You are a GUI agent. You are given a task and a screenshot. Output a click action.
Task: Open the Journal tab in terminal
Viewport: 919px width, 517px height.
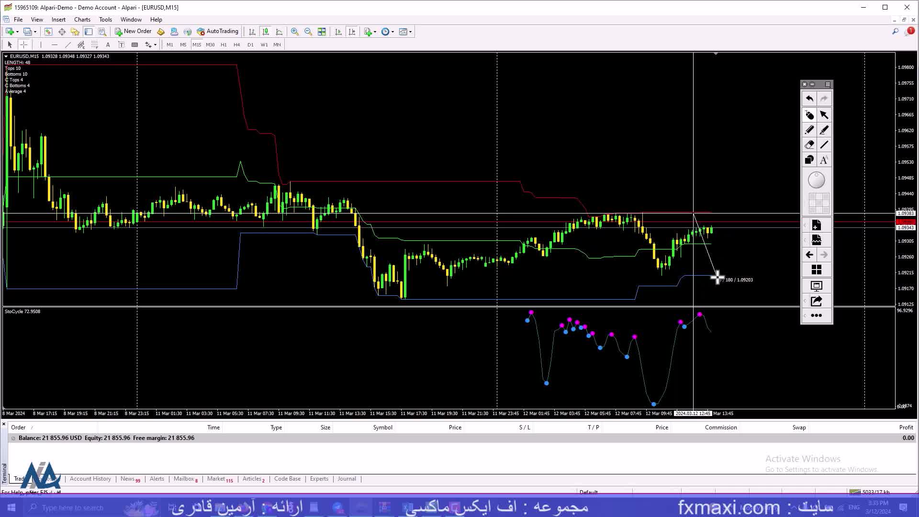[347, 479]
